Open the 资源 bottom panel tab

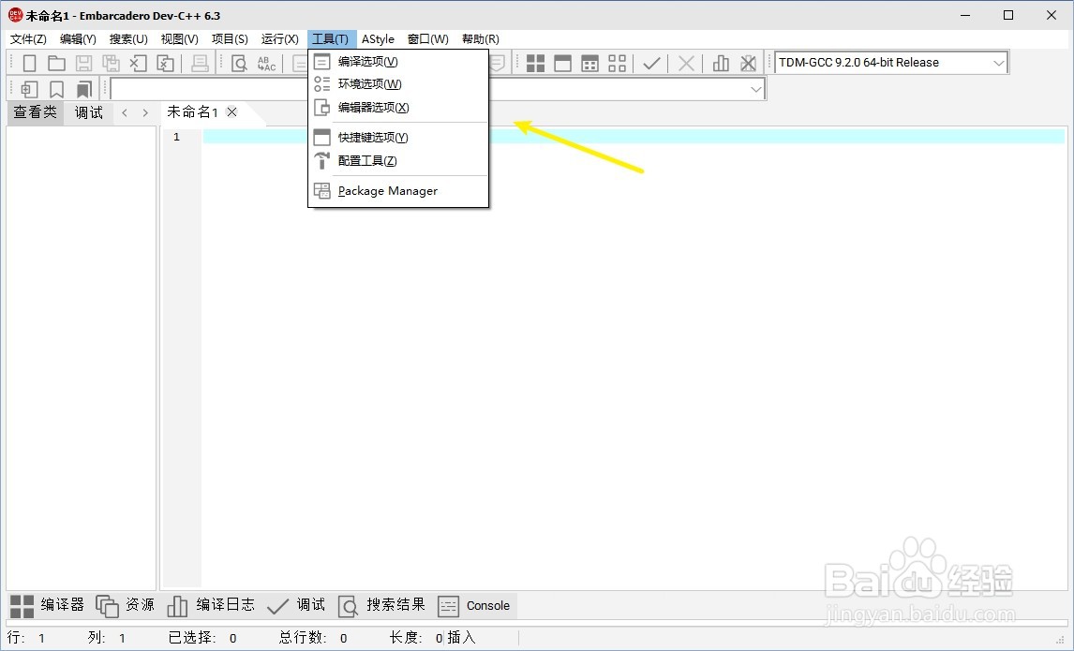[x=126, y=605]
